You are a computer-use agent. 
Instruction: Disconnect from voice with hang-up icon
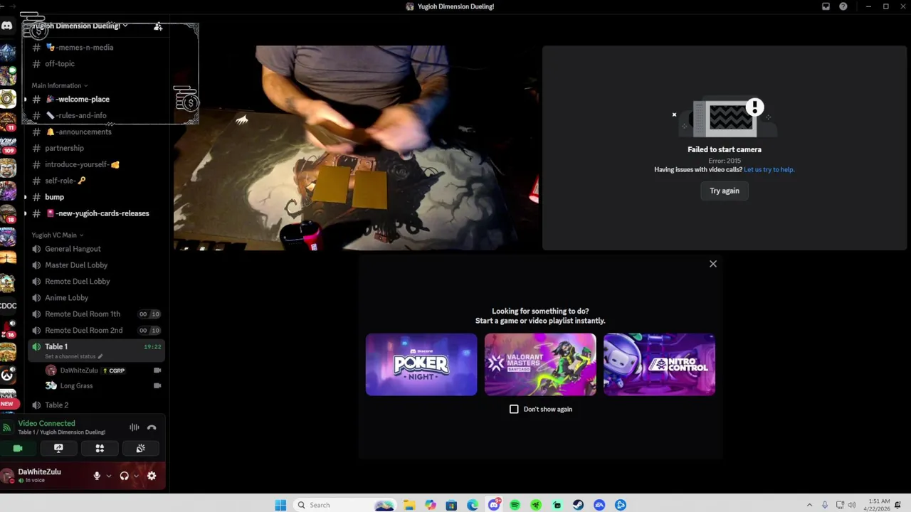click(152, 427)
